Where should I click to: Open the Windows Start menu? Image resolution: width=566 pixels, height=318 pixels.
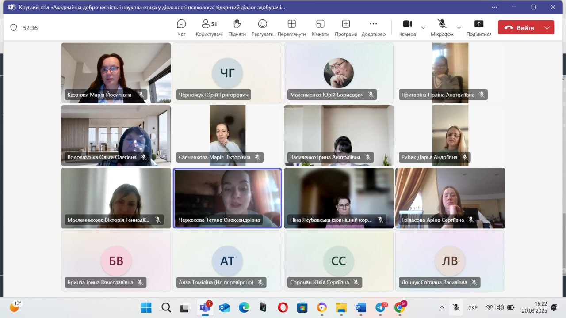(146, 307)
